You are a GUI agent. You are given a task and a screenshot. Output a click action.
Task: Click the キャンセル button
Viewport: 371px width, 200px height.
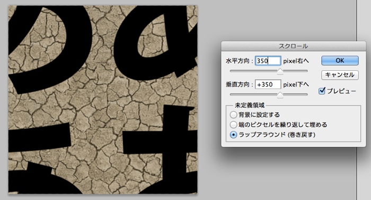coord(340,75)
